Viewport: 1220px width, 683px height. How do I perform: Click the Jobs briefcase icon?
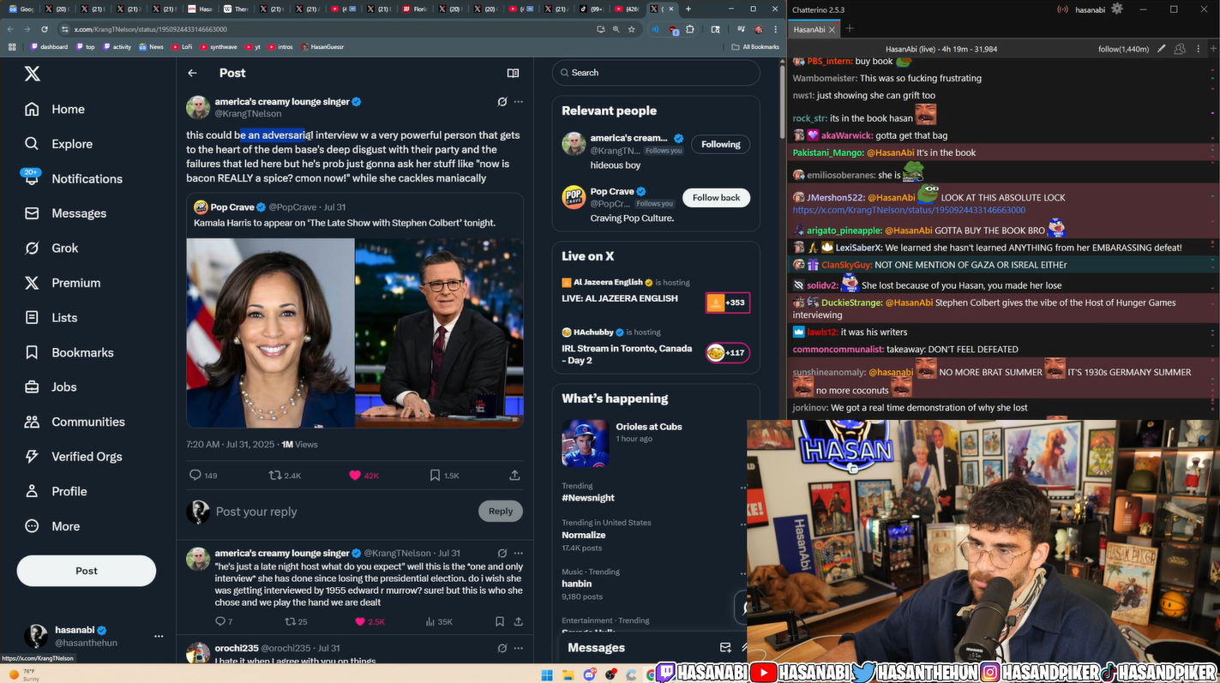32,386
